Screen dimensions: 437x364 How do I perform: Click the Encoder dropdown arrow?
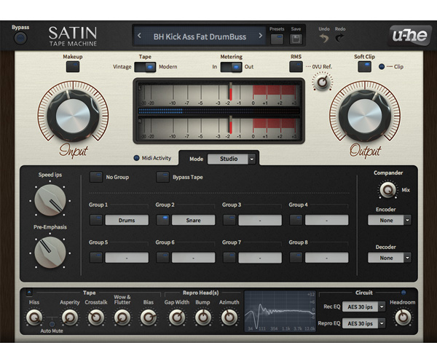click(x=407, y=221)
